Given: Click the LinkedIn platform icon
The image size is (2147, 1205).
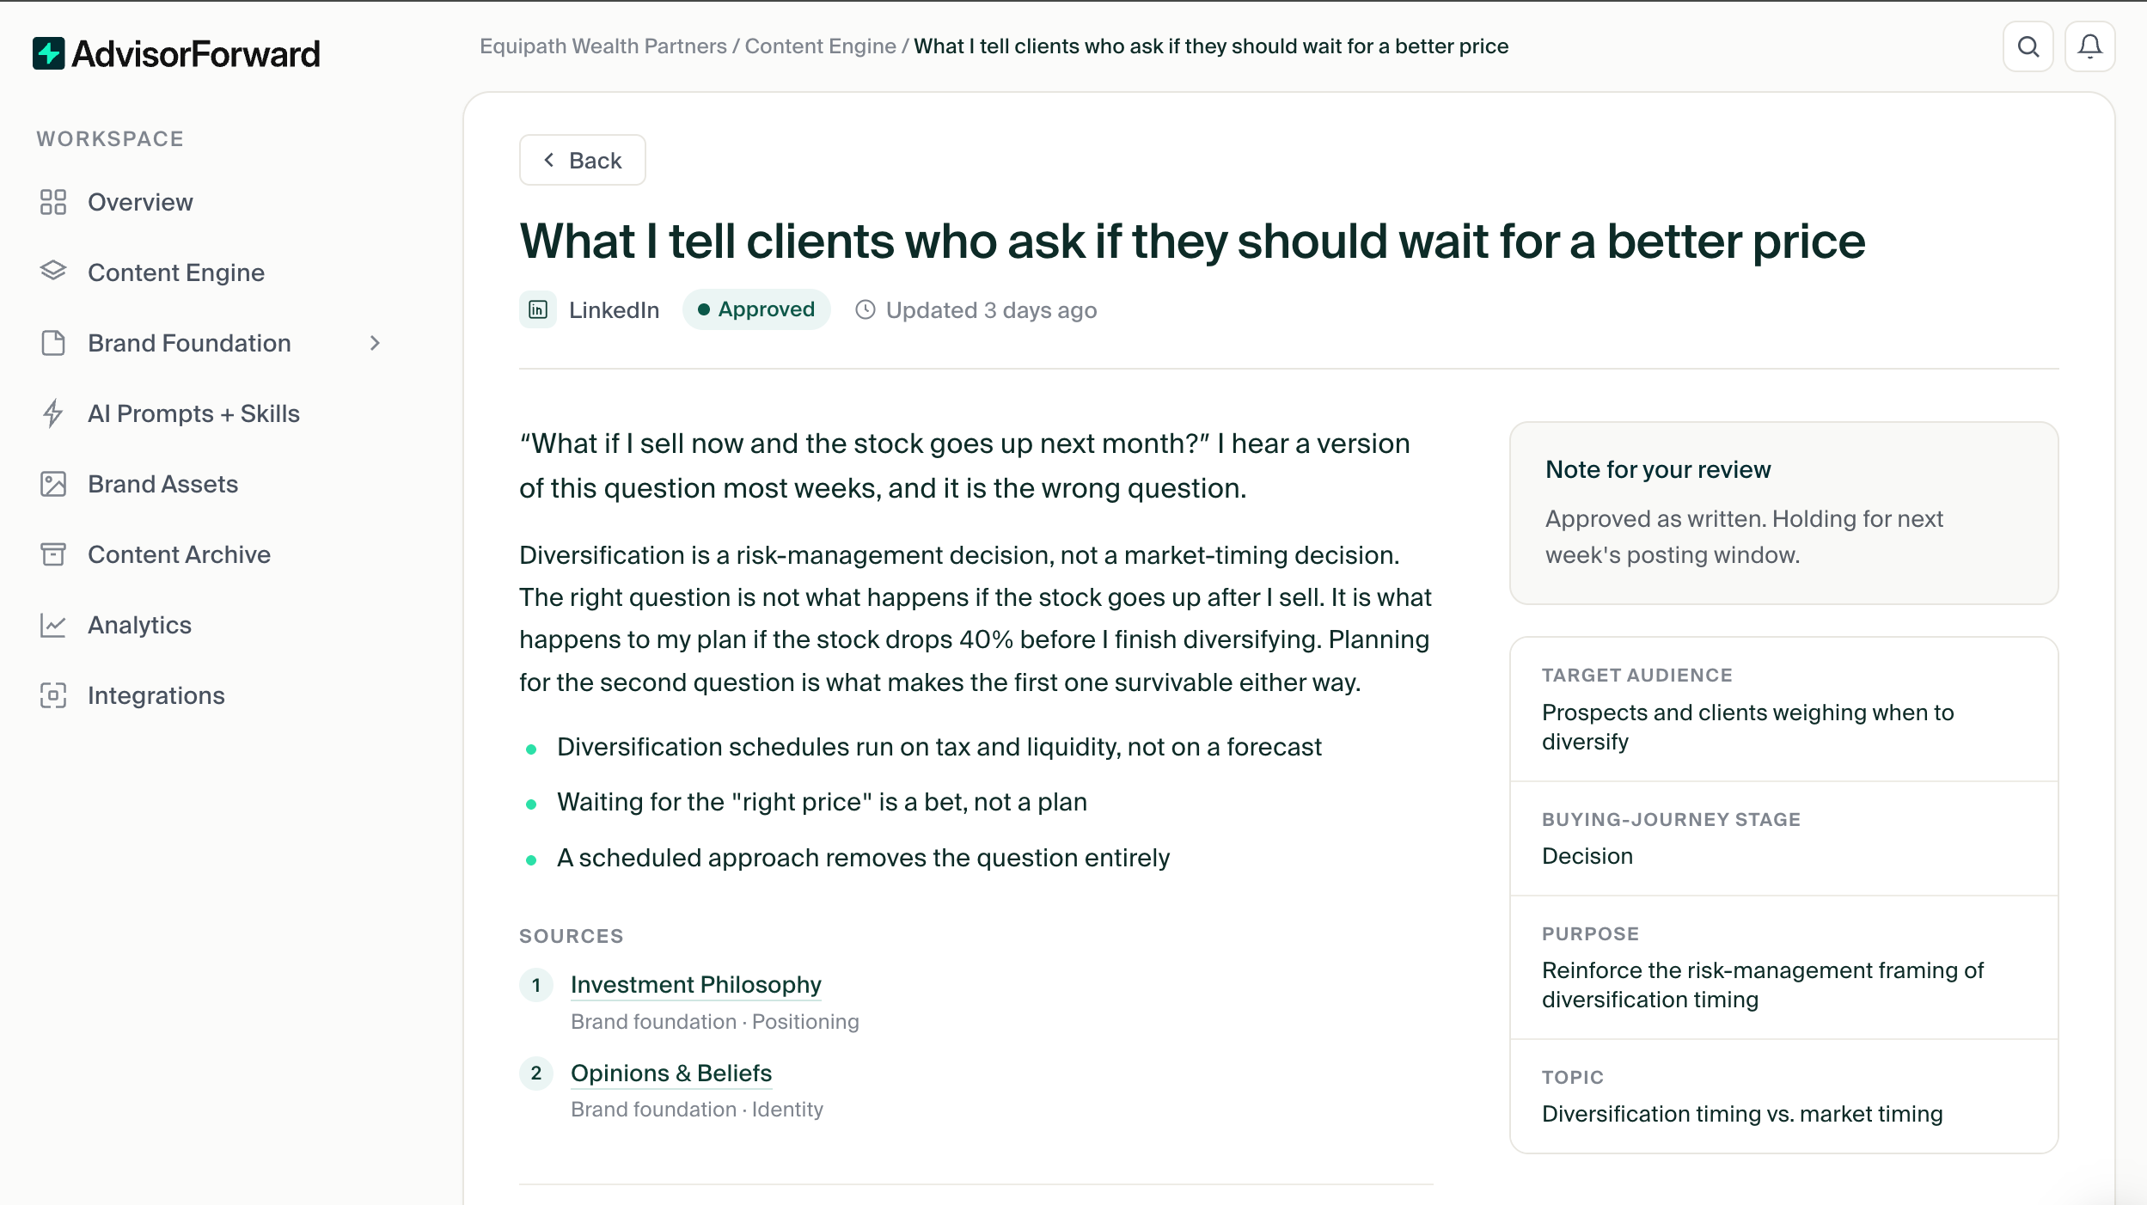Looking at the screenshot, I should click(x=538, y=309).
